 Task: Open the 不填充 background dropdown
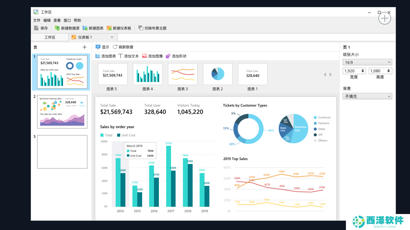(367, 96)
